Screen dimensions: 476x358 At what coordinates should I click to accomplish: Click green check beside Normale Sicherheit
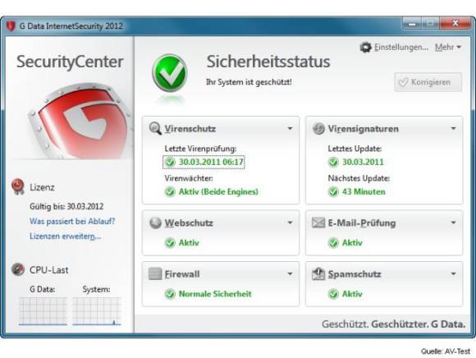tap(170, 294)
